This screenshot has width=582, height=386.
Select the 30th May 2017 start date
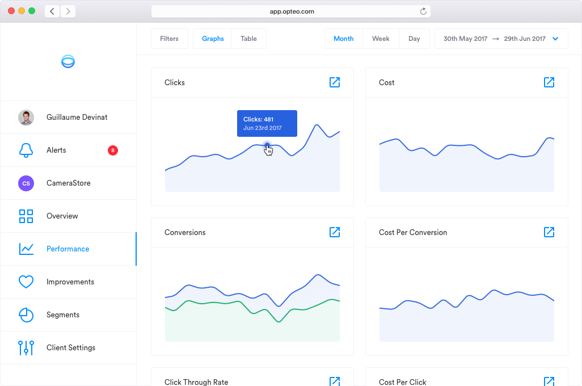pyautogui.click(x=466, y=39)
